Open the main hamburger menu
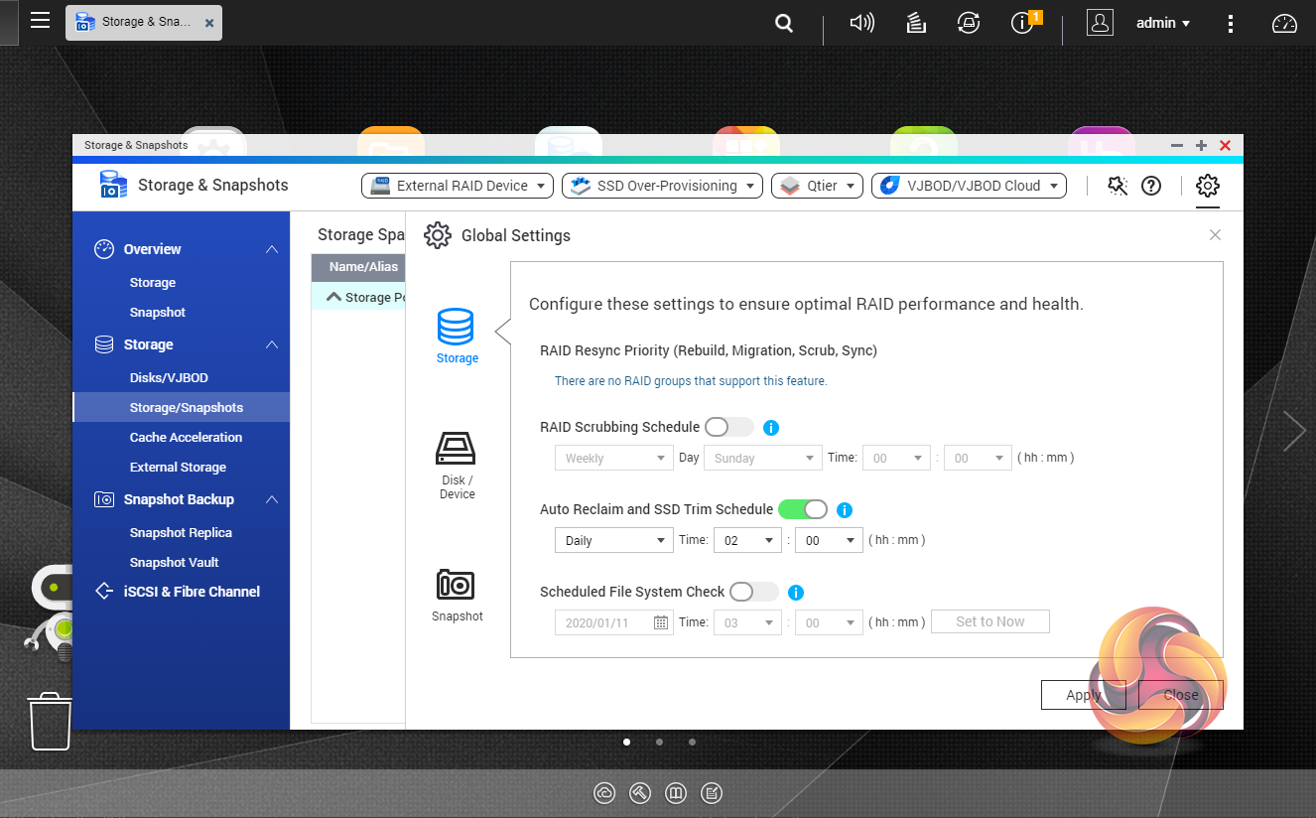Screen dimensions: 1316x818 click(x=40, y=21)
